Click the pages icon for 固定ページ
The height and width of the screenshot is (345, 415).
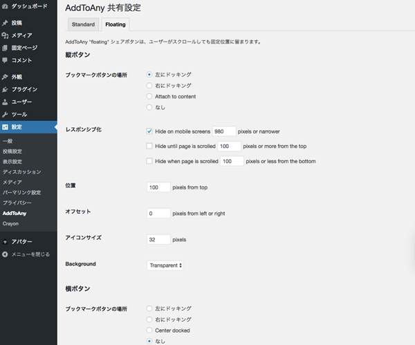tap(5, 48)
